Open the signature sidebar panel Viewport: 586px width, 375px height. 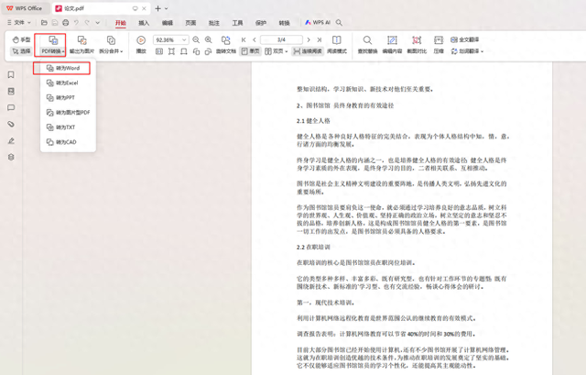(11, 140)
